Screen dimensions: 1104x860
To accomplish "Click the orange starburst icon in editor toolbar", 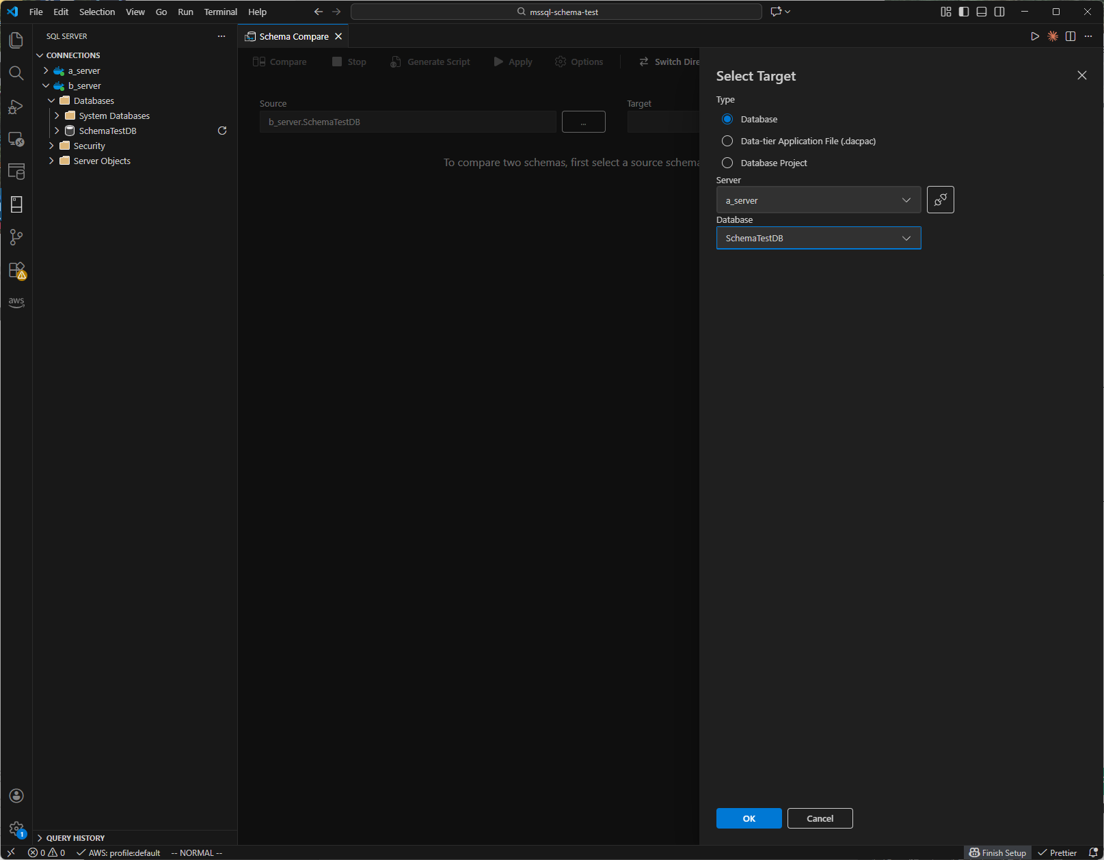I will pos(1053,36).
